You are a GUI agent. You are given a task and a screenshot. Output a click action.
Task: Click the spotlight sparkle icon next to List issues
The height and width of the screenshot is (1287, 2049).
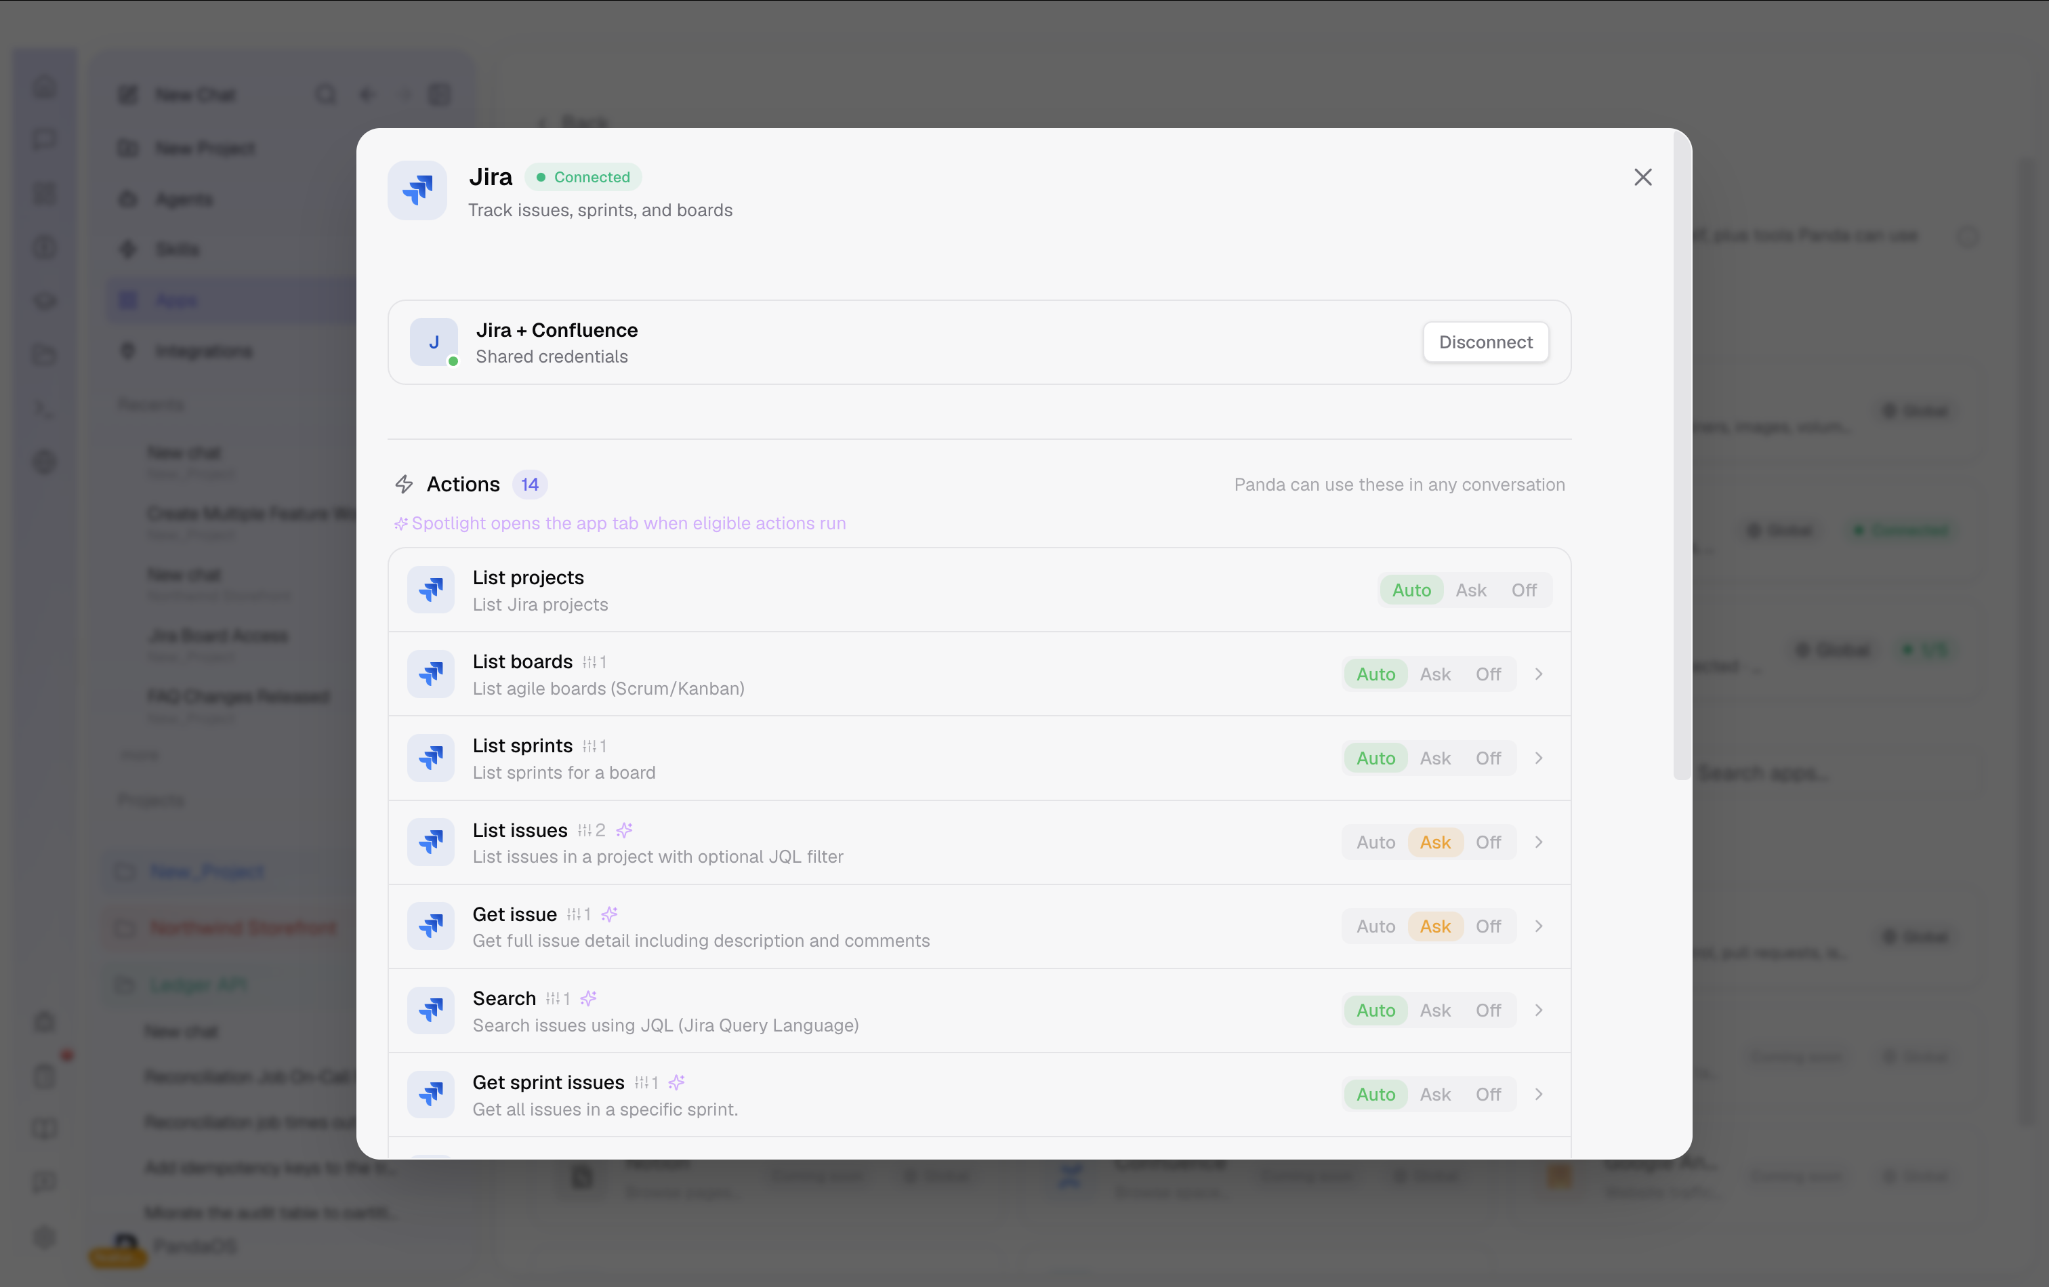(x=625, y=830)
